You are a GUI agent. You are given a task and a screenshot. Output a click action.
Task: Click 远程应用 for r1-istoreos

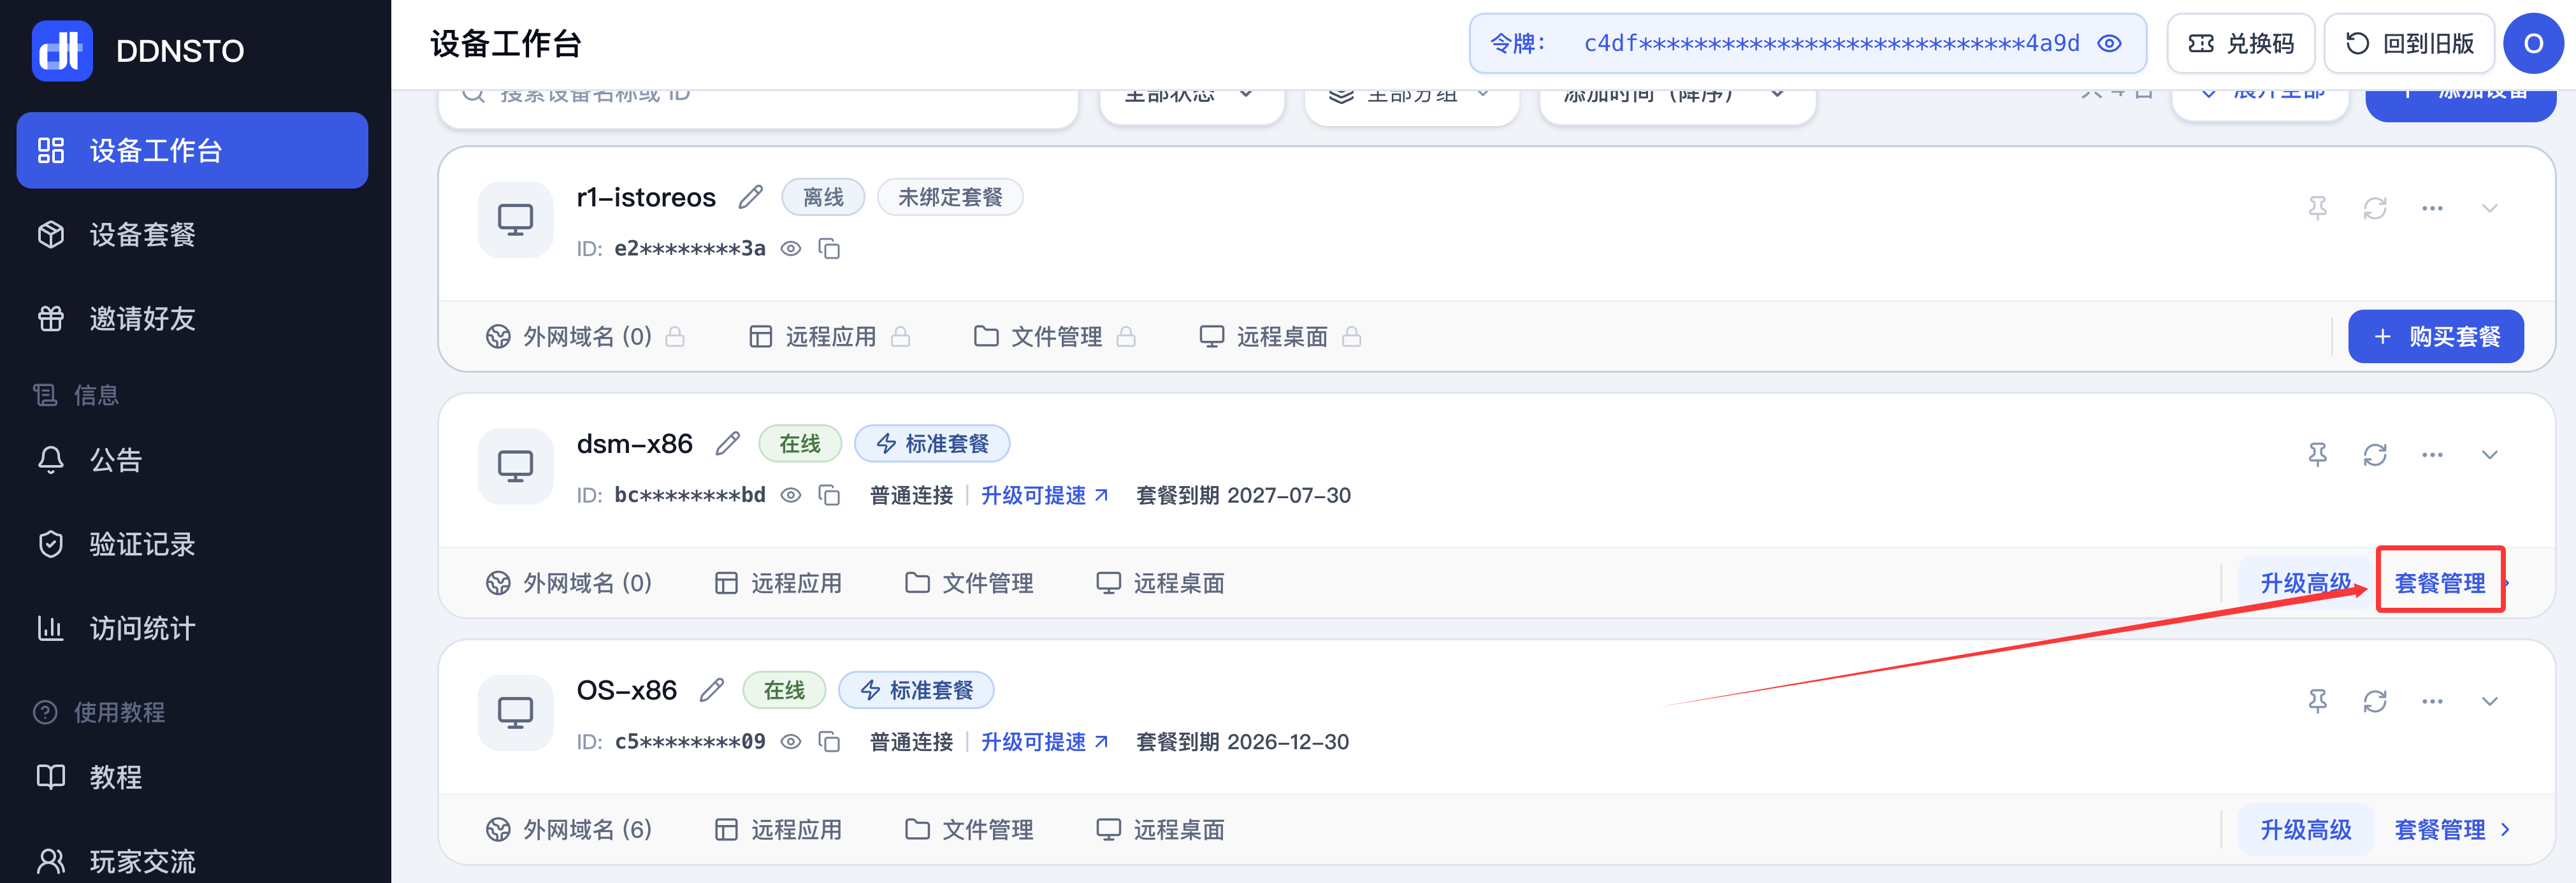coord(829,337)
